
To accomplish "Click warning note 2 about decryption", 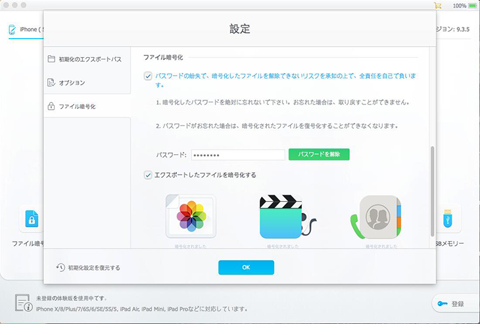I will [277, 125].
